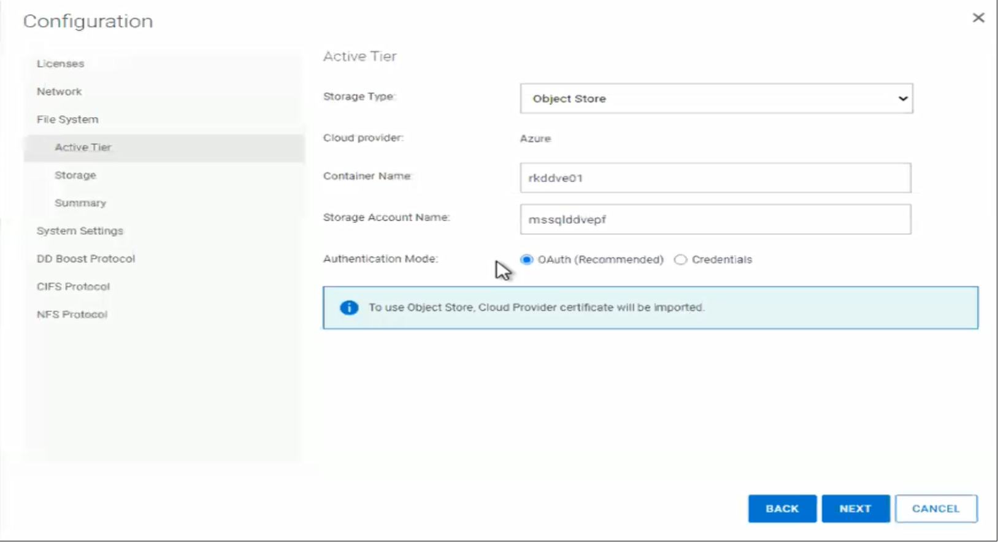
Task: Click the BACK button
Action: coord(782,509)
